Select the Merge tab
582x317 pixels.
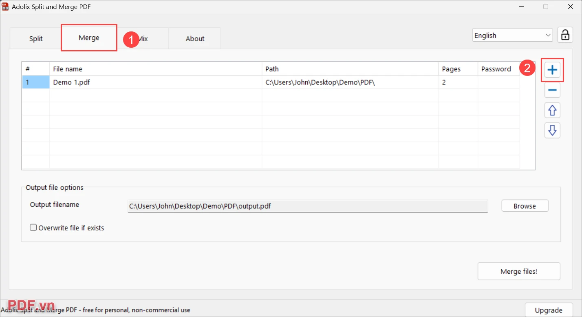click(x=89, y=38)
